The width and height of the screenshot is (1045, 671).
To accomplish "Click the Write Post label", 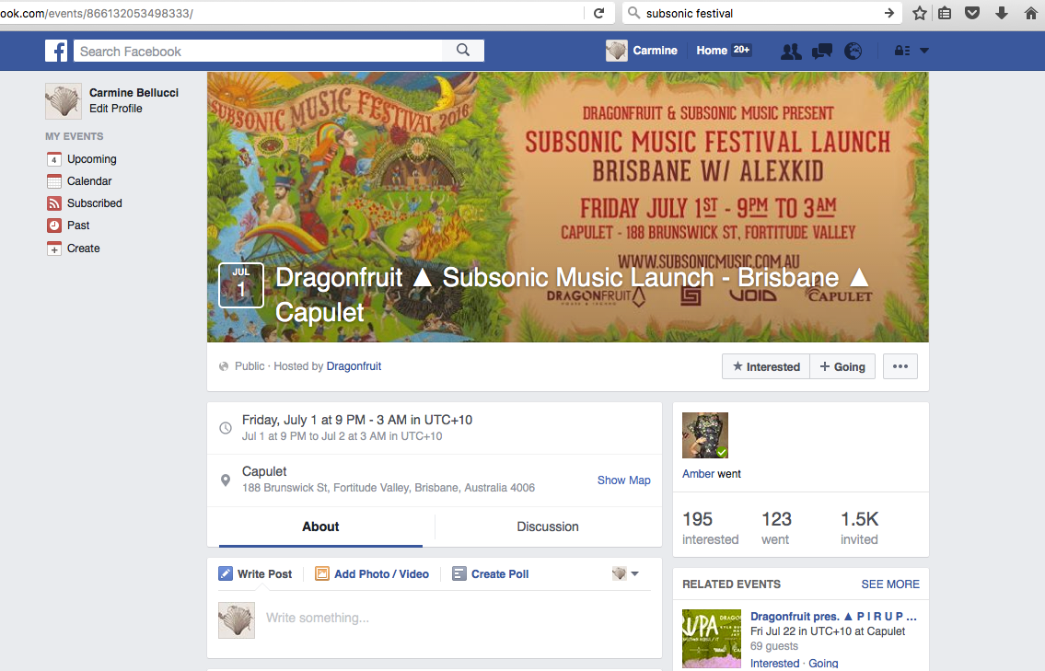I will click(x=264, y=573).
